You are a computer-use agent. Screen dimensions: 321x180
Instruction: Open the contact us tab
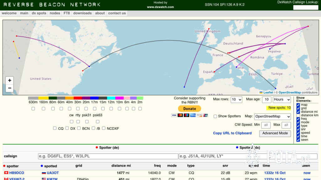click(x=117, y=13)
